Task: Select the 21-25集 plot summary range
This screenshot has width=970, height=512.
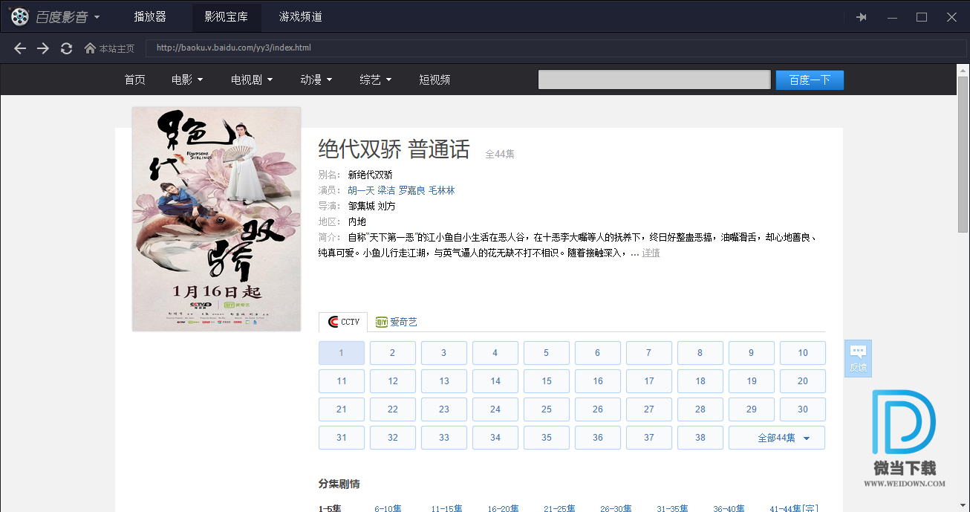Action: 559,508
